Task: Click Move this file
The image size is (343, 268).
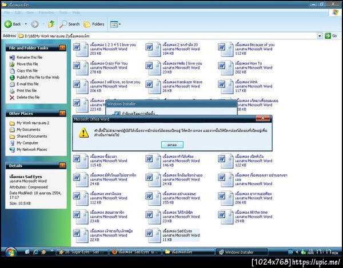Action: pos(23,64)
